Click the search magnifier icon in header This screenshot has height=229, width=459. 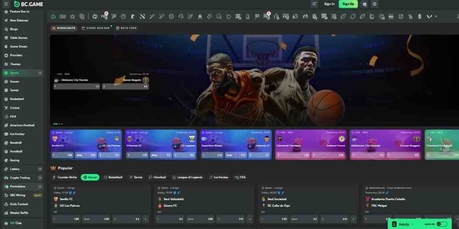tap(314, 4)
